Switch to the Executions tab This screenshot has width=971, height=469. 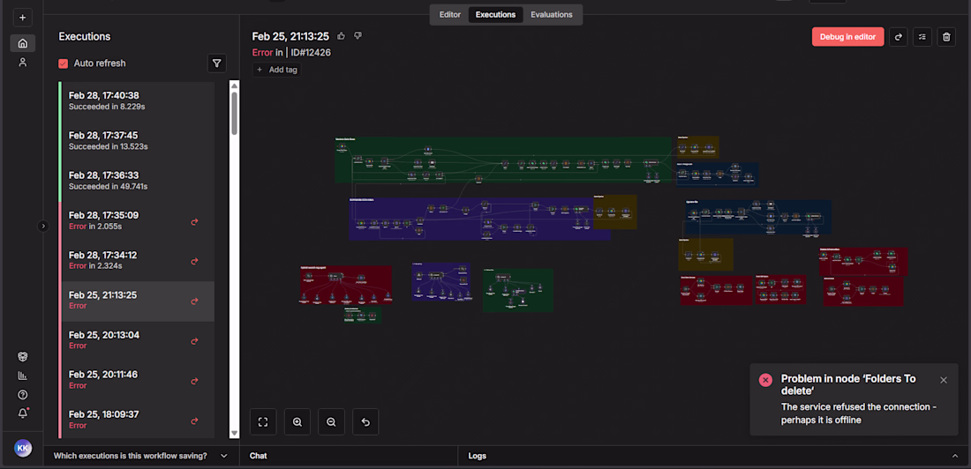point(495,14)
